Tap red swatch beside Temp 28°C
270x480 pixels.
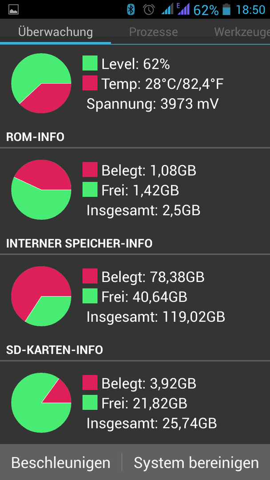[x=90, y=83]
